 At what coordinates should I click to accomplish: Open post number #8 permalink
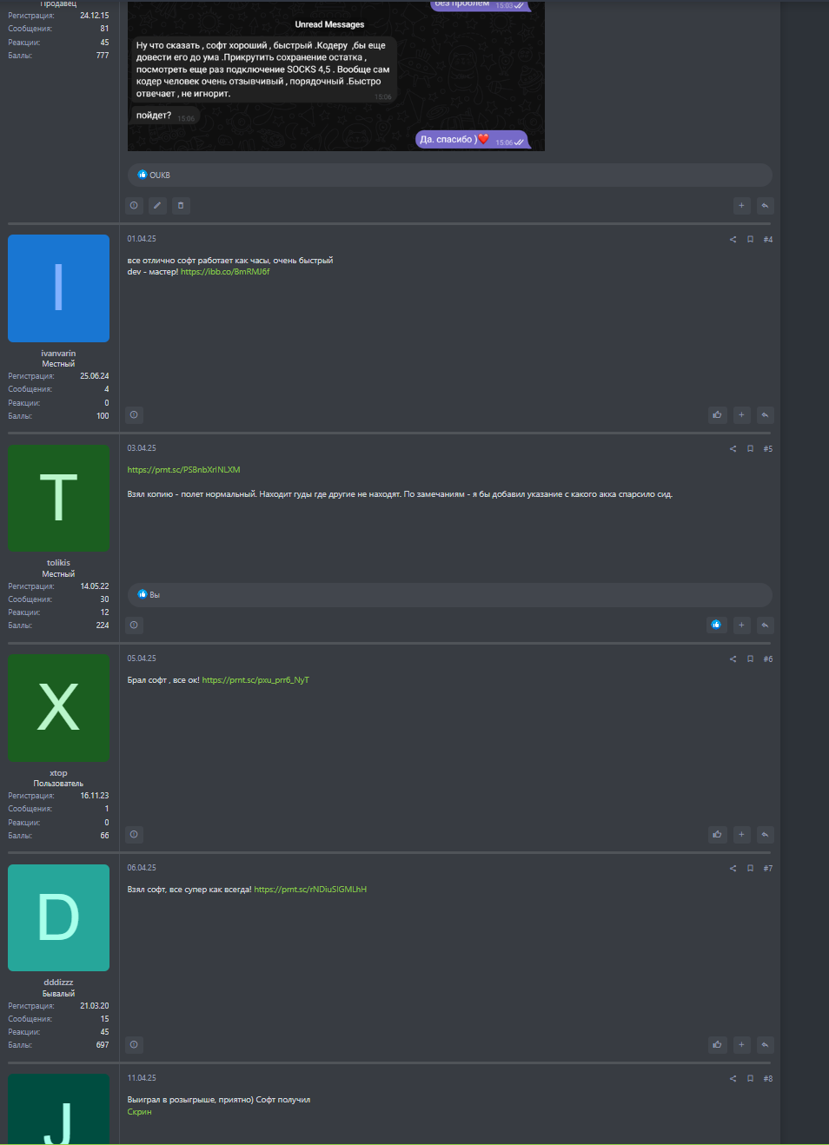click(768, 1079)
